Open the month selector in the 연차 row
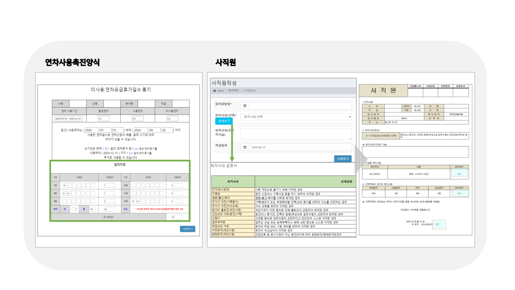Viewport: 515px width, 290px height. [x=75, y=209]
